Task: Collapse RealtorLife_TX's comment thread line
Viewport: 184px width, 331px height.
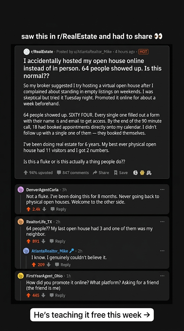Action: [20, 247]
